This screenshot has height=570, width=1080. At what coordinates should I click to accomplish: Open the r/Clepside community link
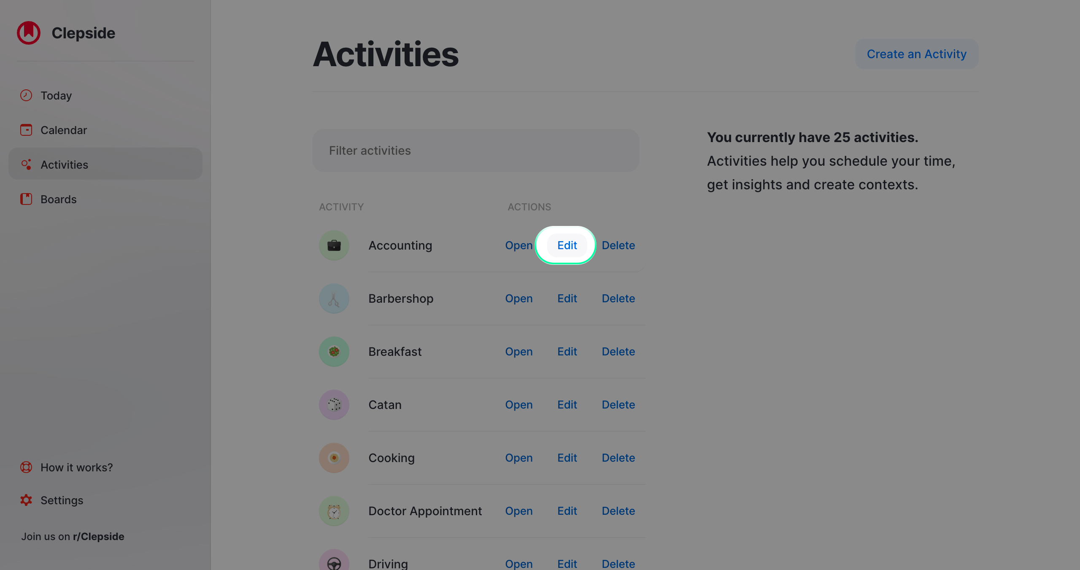[x=98, y=536]
